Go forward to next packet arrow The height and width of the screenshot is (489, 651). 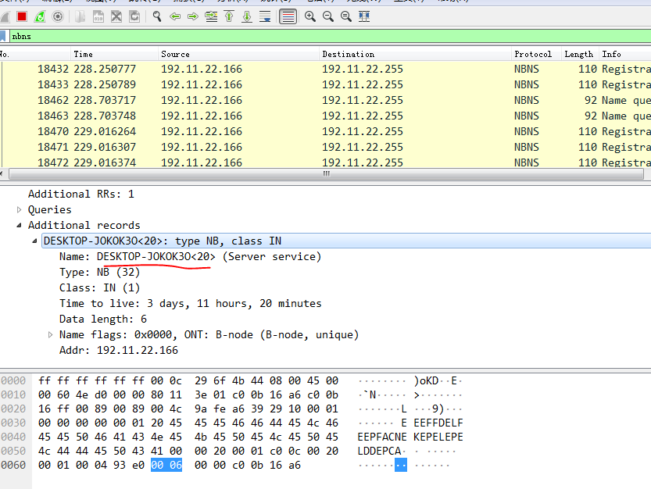(192, 16)
